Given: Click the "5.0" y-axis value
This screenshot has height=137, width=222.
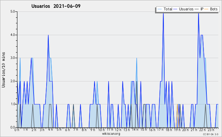Looking at the screenshot, I should pyautogui.click(x=13, y=11).
